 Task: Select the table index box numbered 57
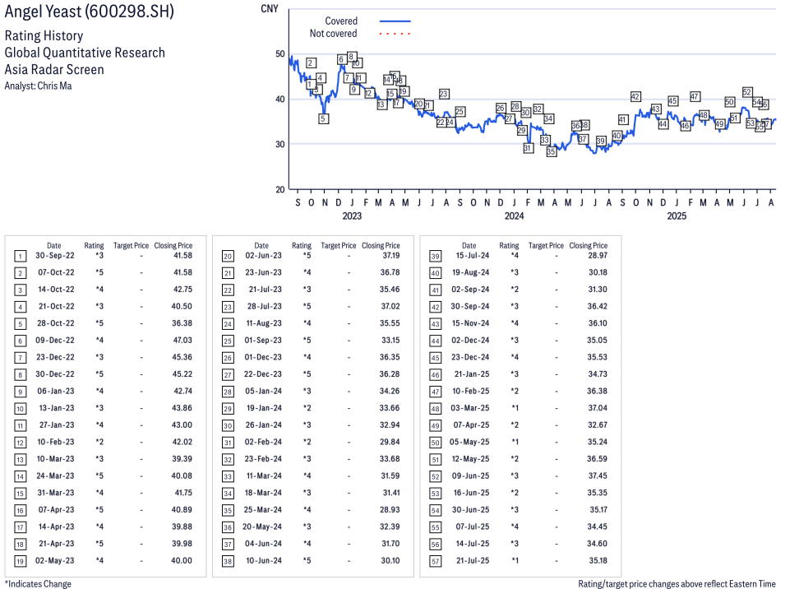pos(436,562)
